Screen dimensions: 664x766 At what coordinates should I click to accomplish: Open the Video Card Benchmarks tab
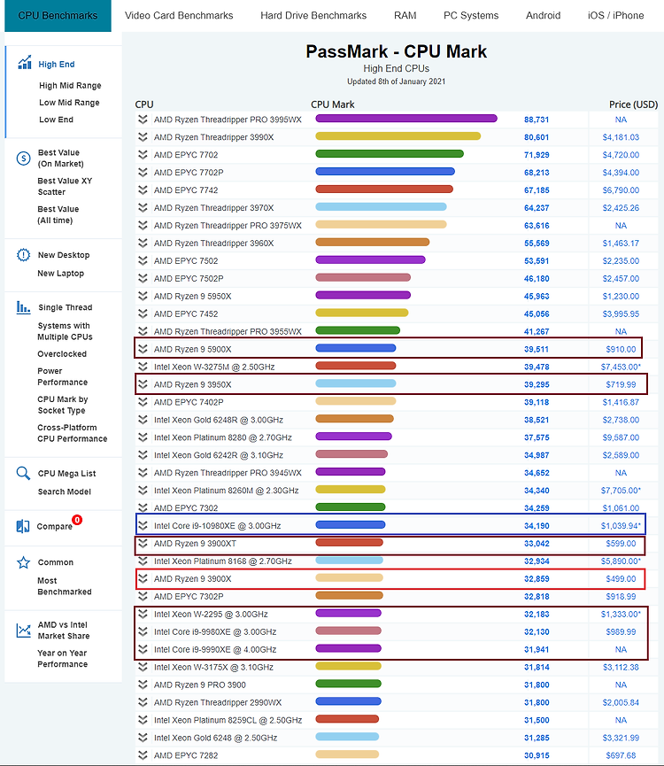pos(179,16)
